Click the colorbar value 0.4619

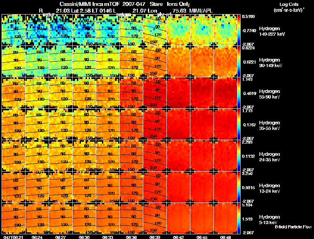tap(250, 93)
